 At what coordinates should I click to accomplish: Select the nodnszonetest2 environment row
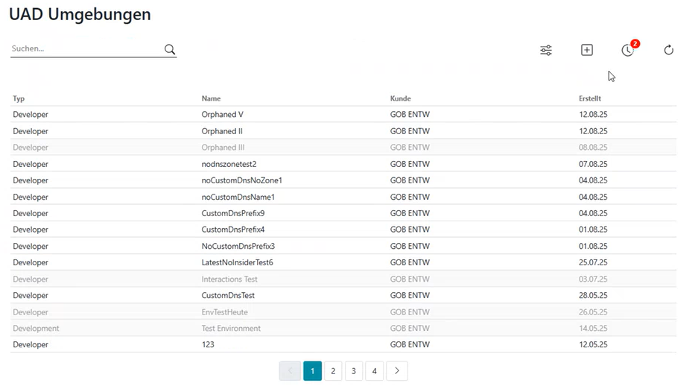click(x=229, y=164)
